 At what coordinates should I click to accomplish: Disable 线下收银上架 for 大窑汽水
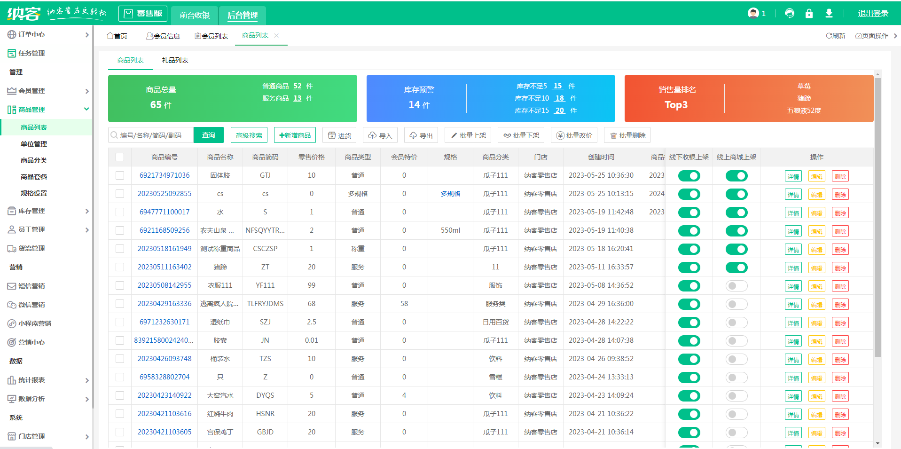[689, 396]
